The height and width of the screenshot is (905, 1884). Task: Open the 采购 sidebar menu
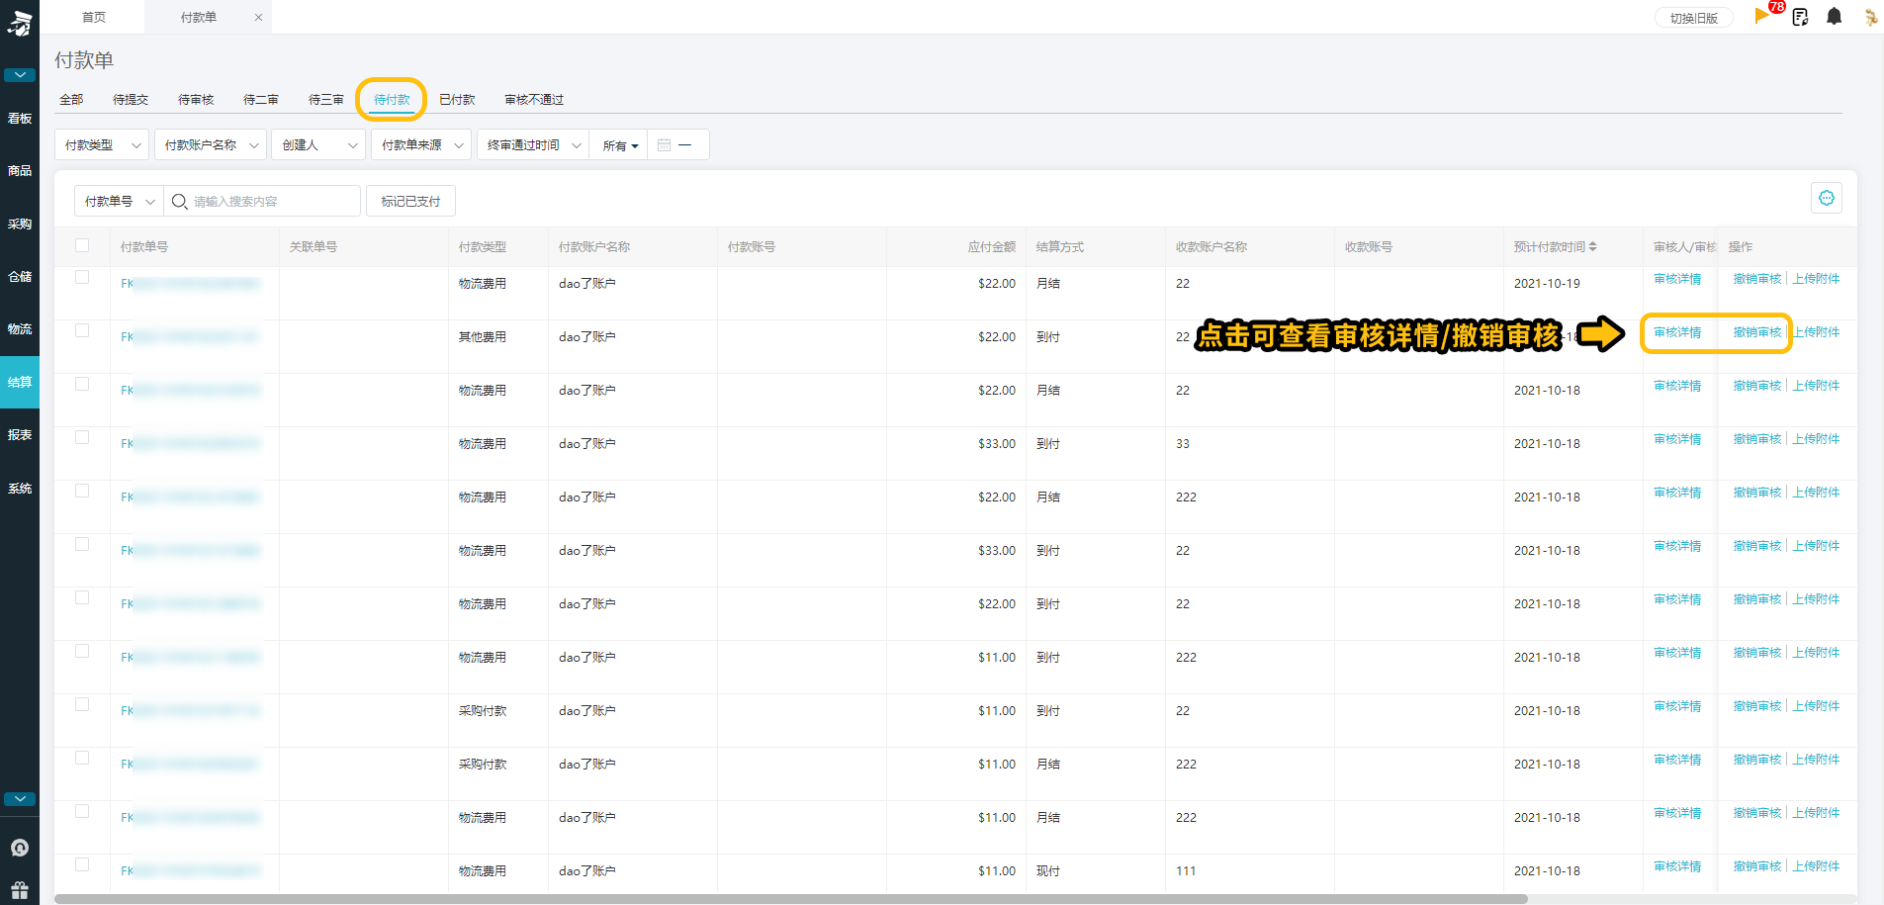pos(20,225)
